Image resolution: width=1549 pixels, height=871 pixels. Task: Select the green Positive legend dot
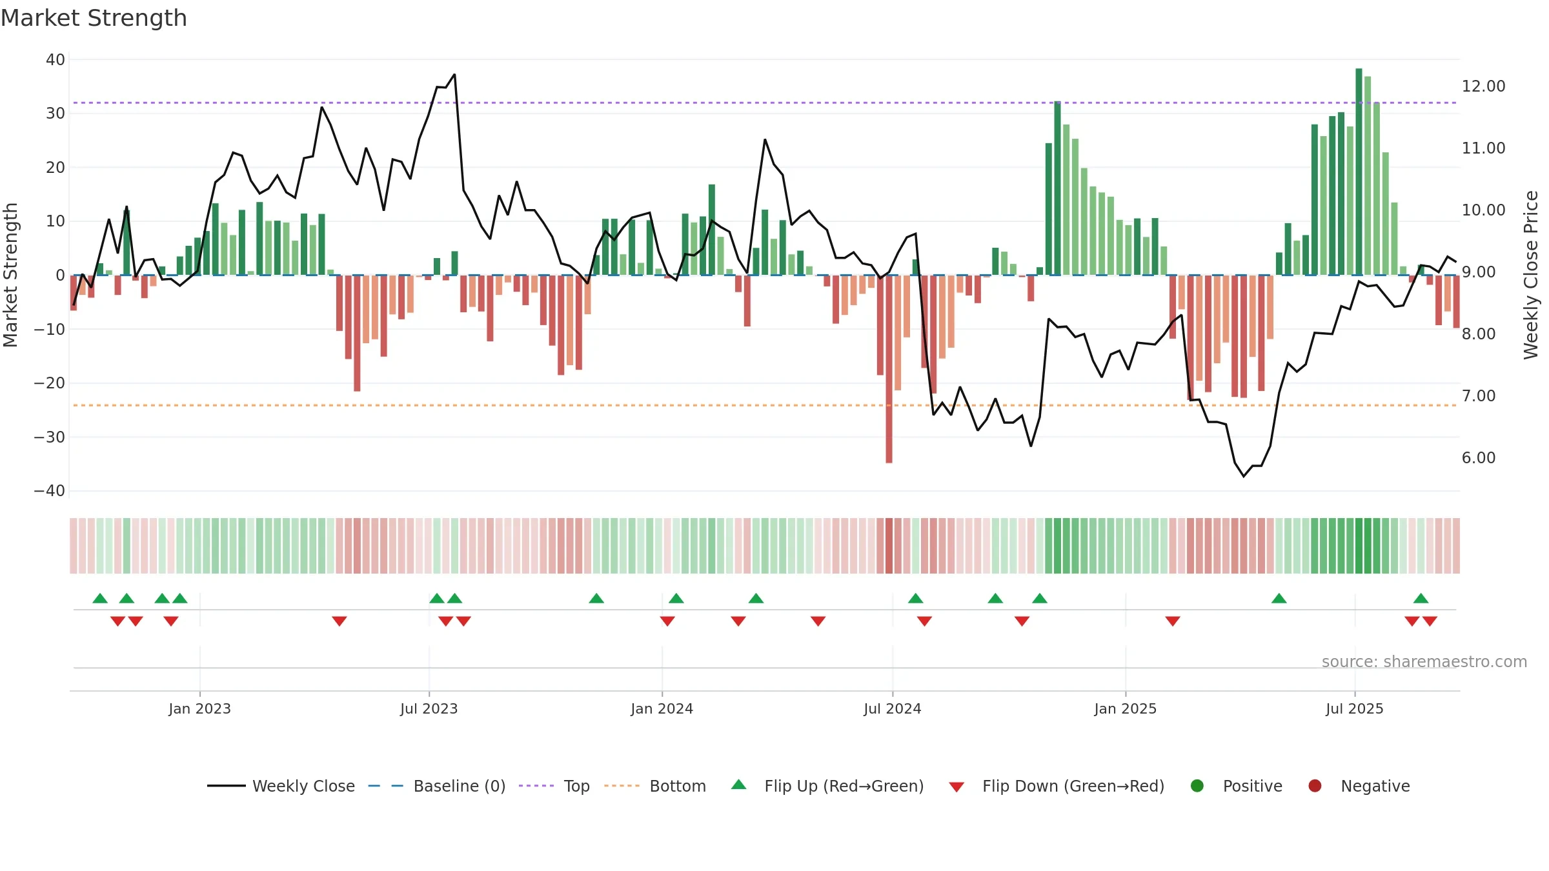pyautogui.click(x=1197, y=785)
